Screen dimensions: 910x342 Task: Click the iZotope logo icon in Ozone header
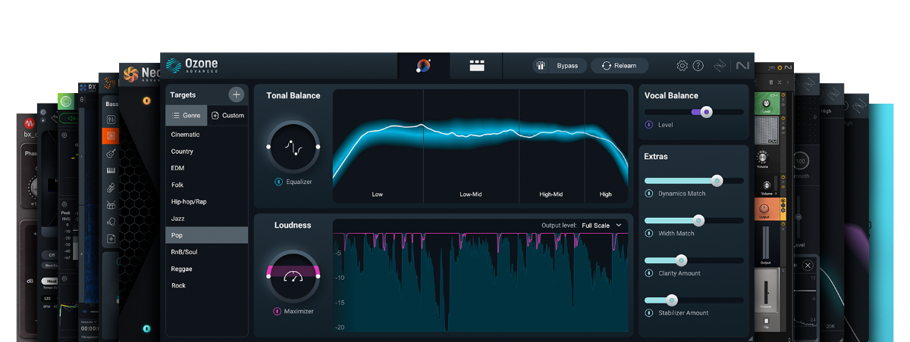click(720, 66)
